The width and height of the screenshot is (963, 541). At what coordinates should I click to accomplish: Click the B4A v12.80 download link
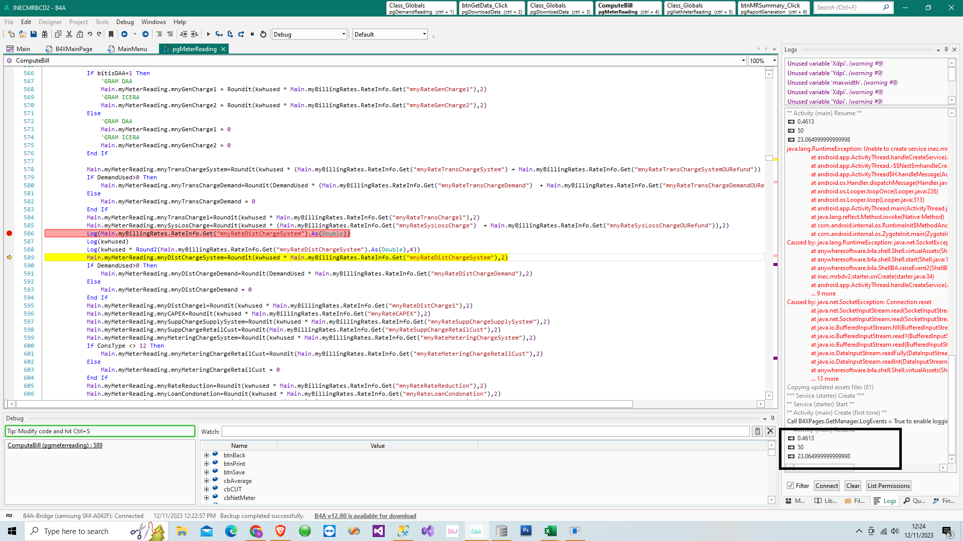(x=365, y=516)
